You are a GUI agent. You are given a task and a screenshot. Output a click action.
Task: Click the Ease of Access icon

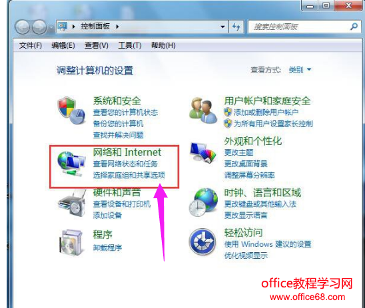[x=202, y=241]
